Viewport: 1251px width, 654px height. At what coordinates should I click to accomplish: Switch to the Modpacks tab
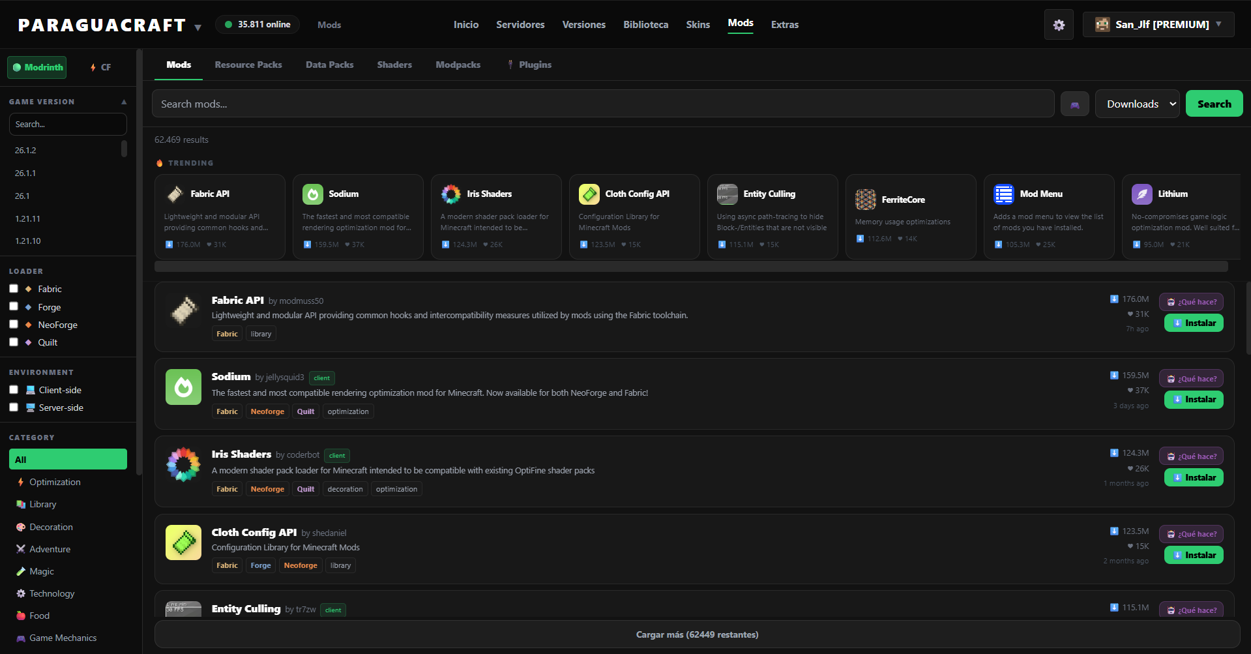click(x=458, y=65)
